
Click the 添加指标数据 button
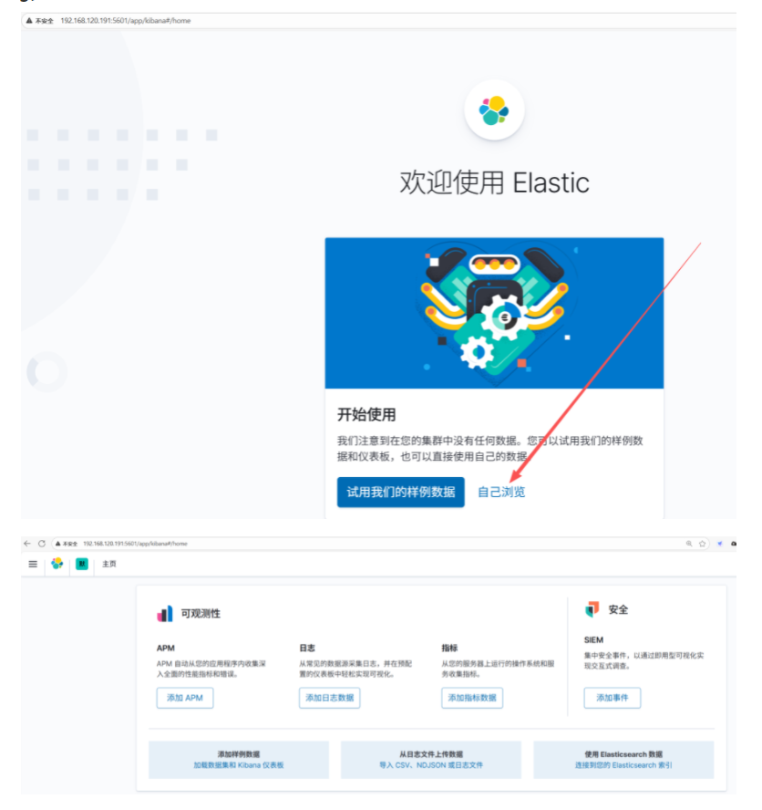(x=472, y=698)
